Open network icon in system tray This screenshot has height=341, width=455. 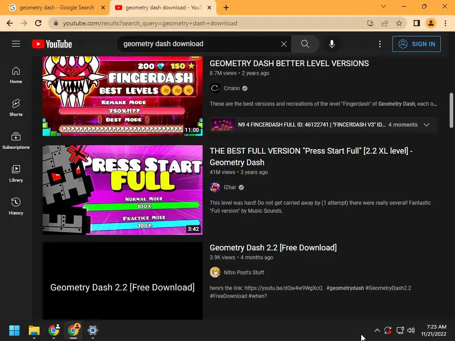coord(400,330)
